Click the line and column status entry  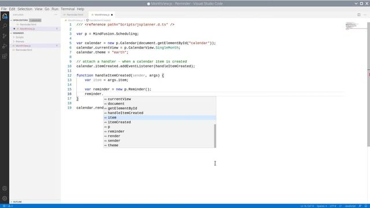click(307, 206)
